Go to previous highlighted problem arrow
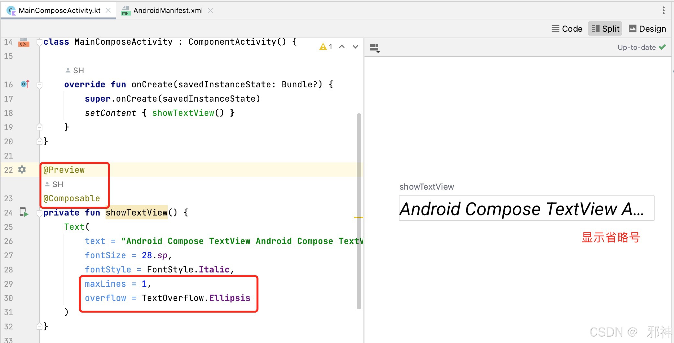The height and width of the screenshot is (343, 674). coord(342,47)
